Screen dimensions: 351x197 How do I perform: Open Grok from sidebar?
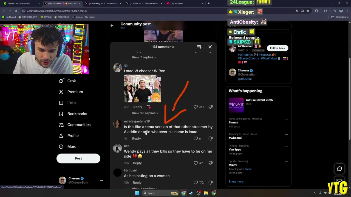(x=67, y=81)
